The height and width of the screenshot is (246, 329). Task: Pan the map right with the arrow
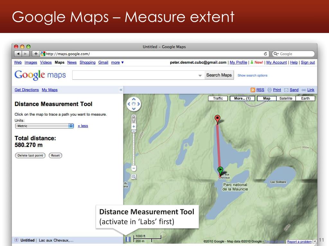(138, 104)
